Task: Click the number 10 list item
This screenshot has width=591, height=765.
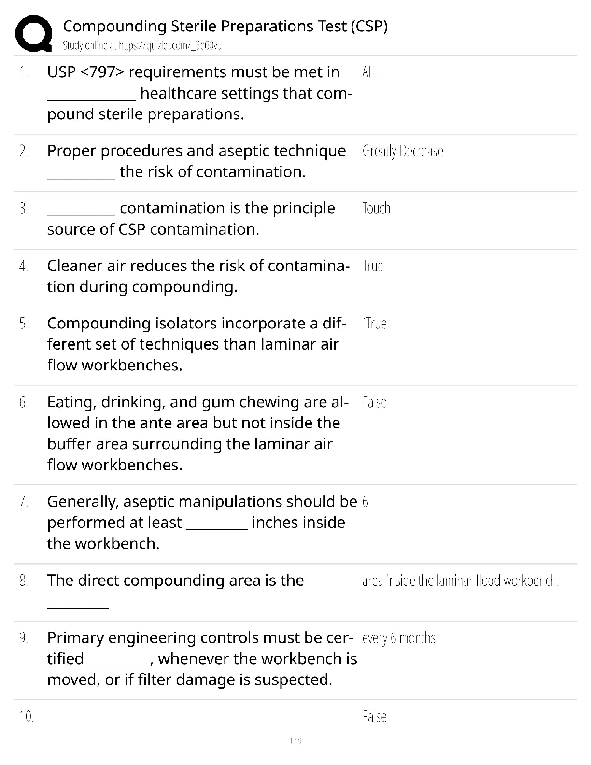Action: (27, 717)
